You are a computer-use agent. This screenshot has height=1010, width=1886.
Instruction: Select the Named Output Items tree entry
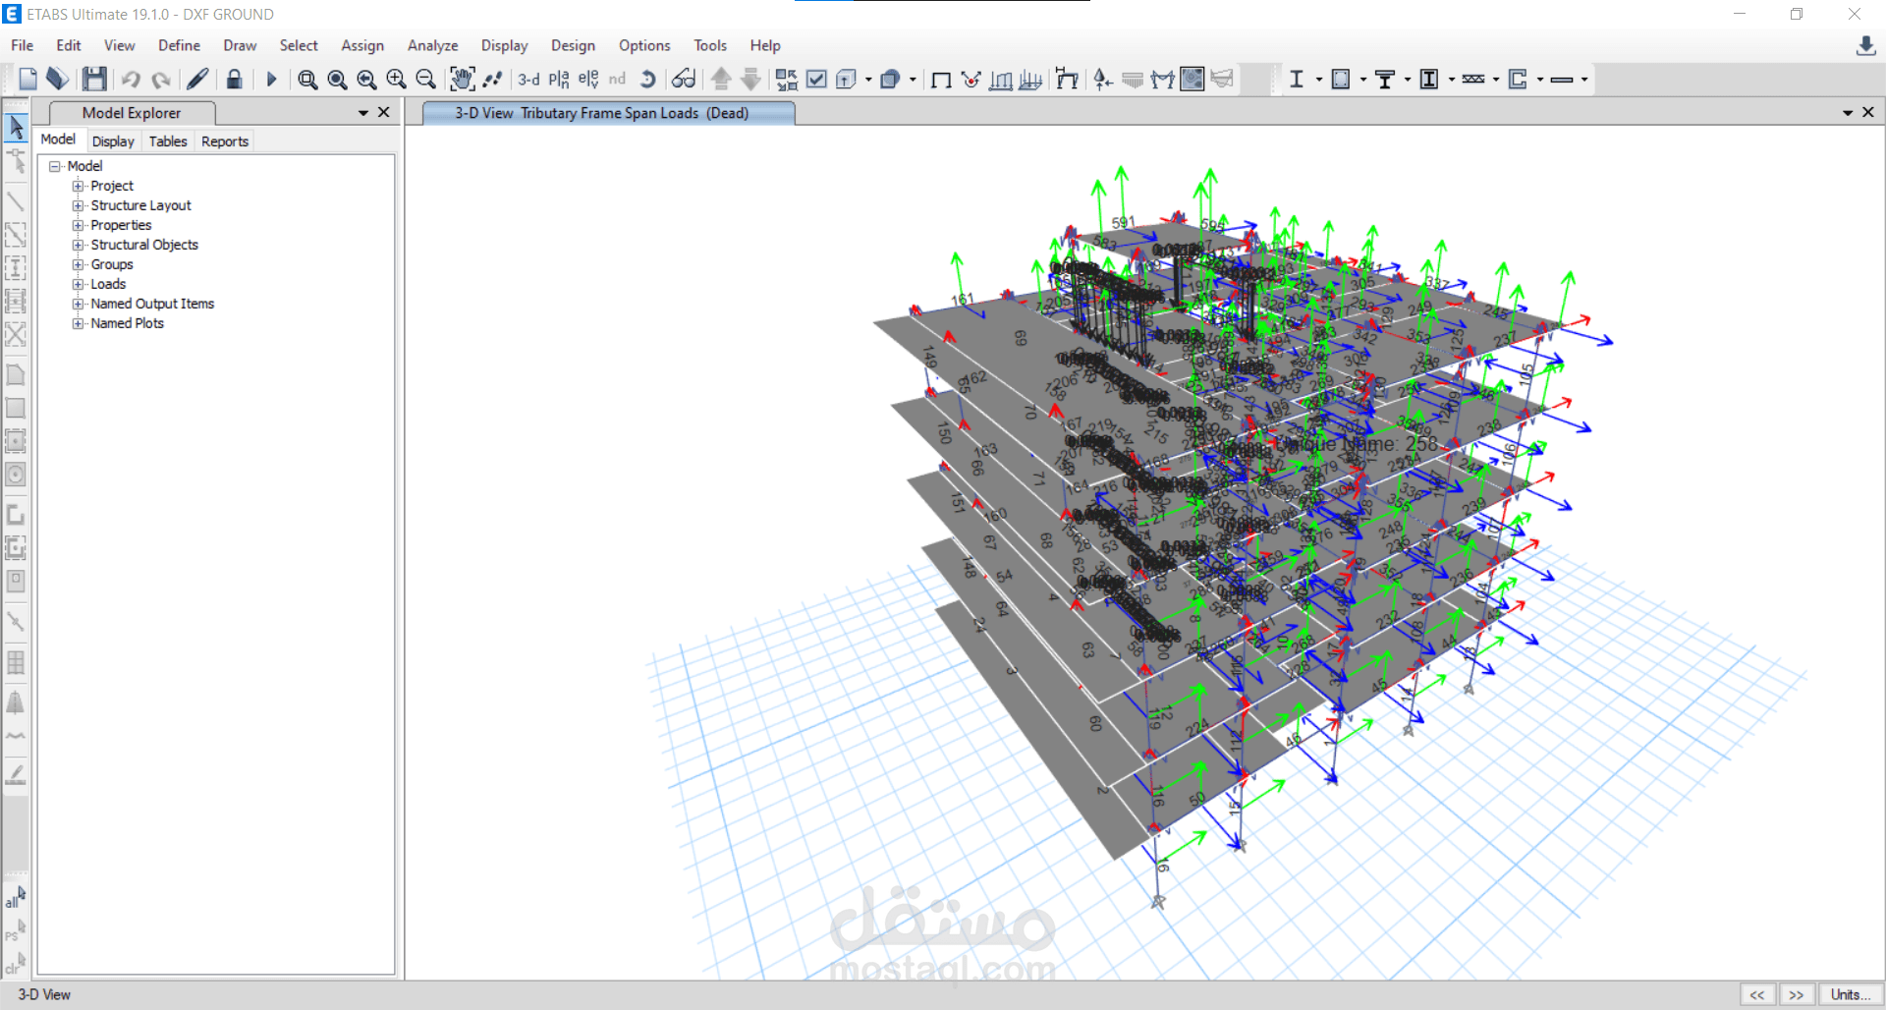coord(152,304)
